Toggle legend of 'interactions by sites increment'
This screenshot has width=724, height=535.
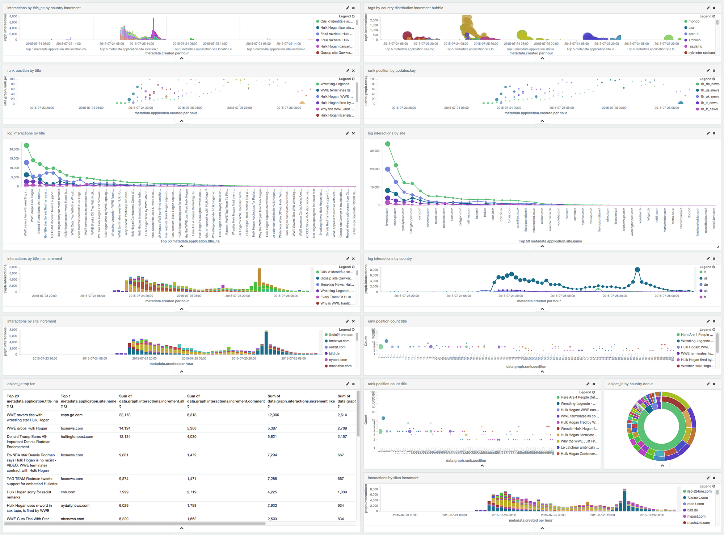[707, 486]
